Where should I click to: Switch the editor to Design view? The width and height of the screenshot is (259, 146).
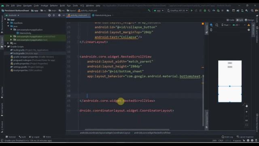click(249, 20)
